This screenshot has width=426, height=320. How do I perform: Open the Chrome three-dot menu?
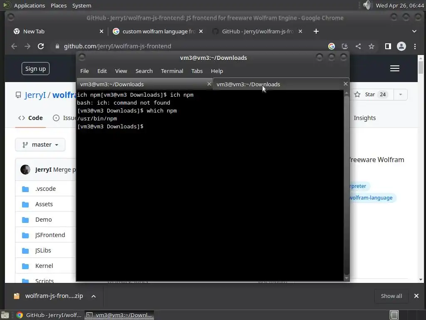tap(415, 46)
